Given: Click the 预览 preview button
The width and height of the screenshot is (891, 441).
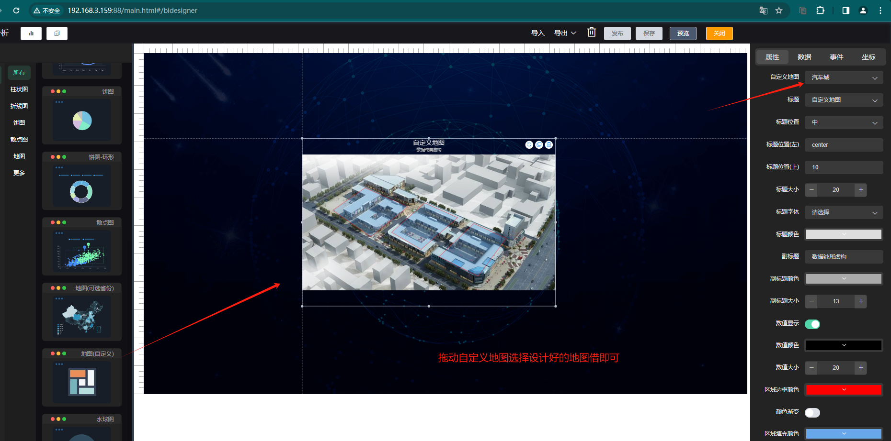Looking at the screenshot, I should (x=683, y=33).
